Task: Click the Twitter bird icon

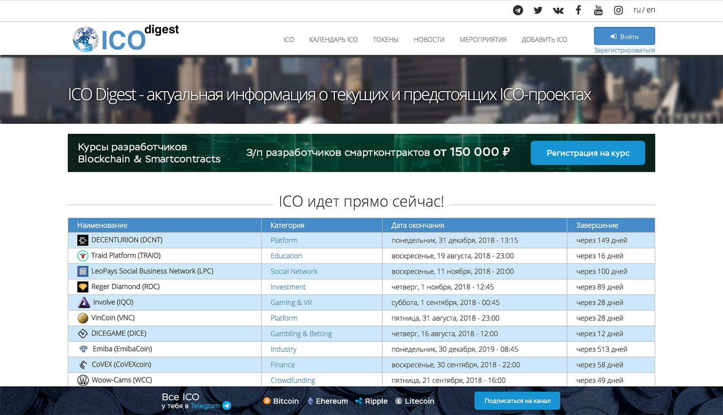Action: tap(538, 10)
